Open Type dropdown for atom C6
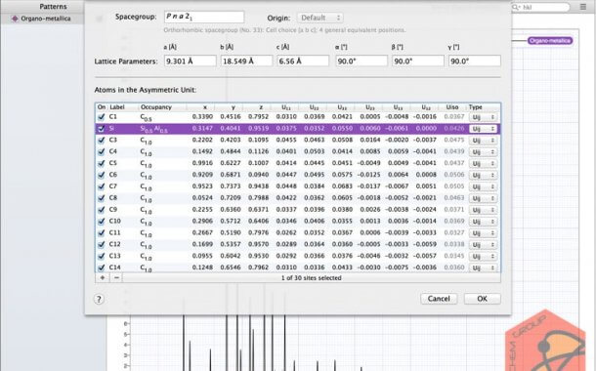 pyautogui.click(x=483, y=175)
